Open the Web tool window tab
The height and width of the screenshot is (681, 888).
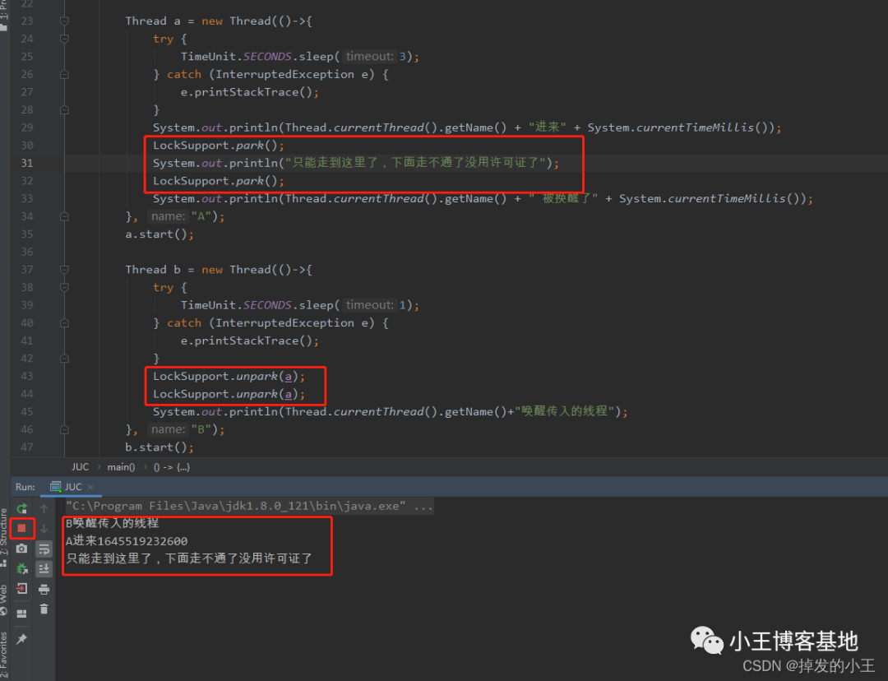pyautogui.click(x=4, y=600)
